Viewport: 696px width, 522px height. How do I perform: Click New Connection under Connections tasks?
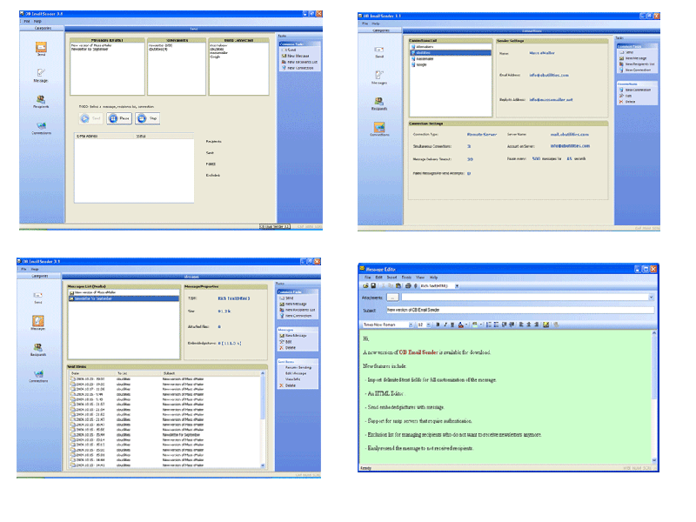pyautogui.click(x=638, y=90)
